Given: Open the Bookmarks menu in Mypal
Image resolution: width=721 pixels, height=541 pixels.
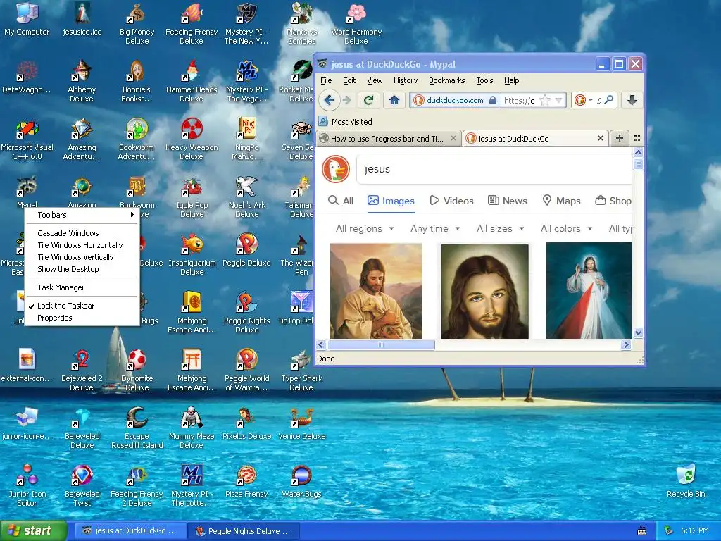Looking at the screenshot, I should pyautogui.click(x=446, y=80).
